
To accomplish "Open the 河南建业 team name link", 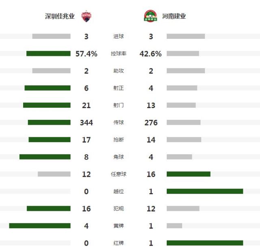I will click(x=174, y=16).
